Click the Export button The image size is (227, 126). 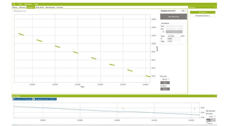[x=165, y=89]
